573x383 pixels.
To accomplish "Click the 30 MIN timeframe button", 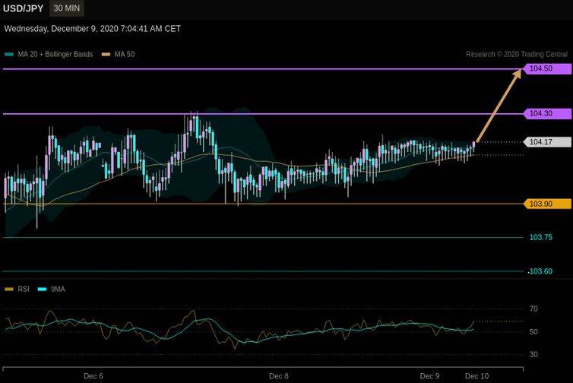I will tap(67, 8).
